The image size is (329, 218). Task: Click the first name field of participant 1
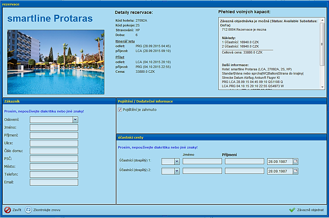pos(202,161)
